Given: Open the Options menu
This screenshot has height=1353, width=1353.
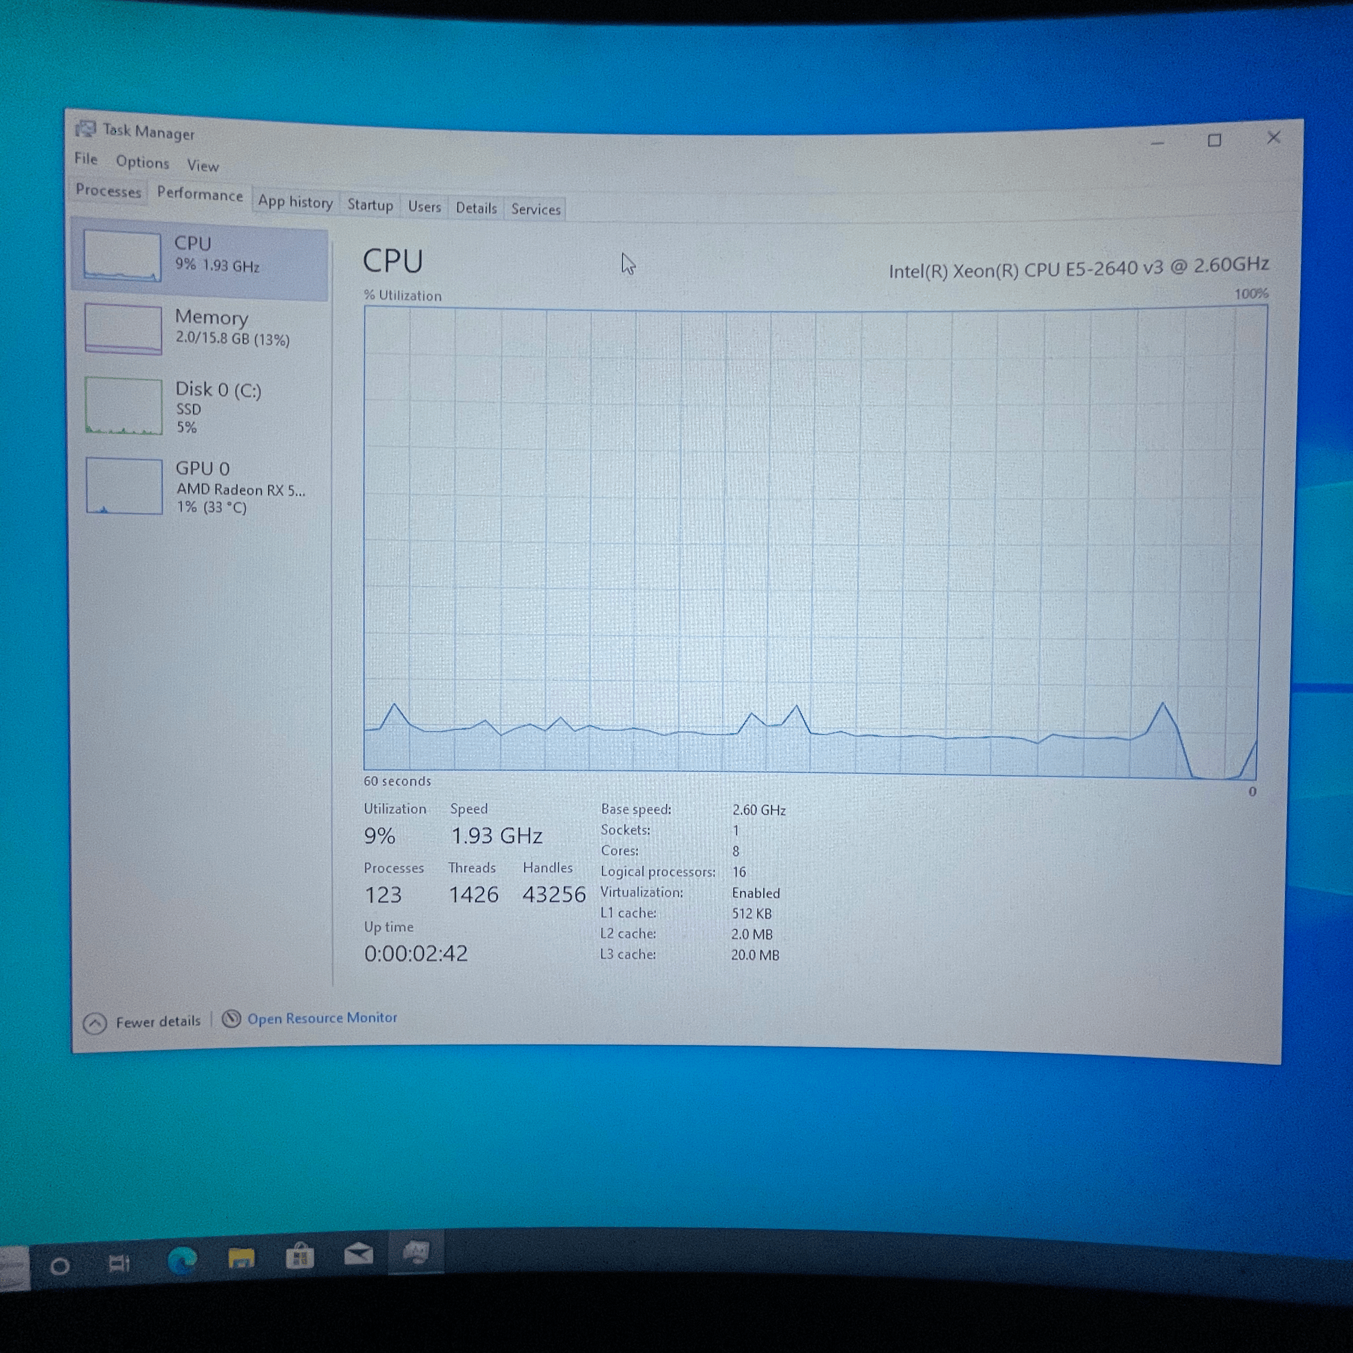Looking at the screenshot, I should click(x=143, y=163).
